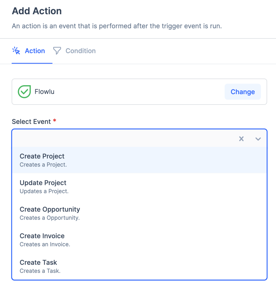The width and height of the screenshot is (276, 286).
Task: Click the green Flowlu checkmark logo
Action: pyautogui.click(x=24, y=92)
